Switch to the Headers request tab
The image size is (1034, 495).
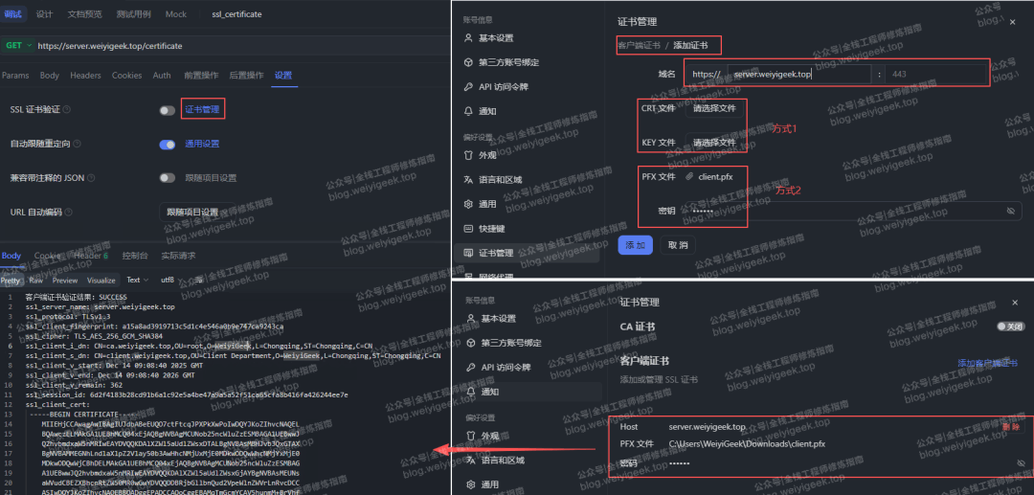tap(85, 76)
